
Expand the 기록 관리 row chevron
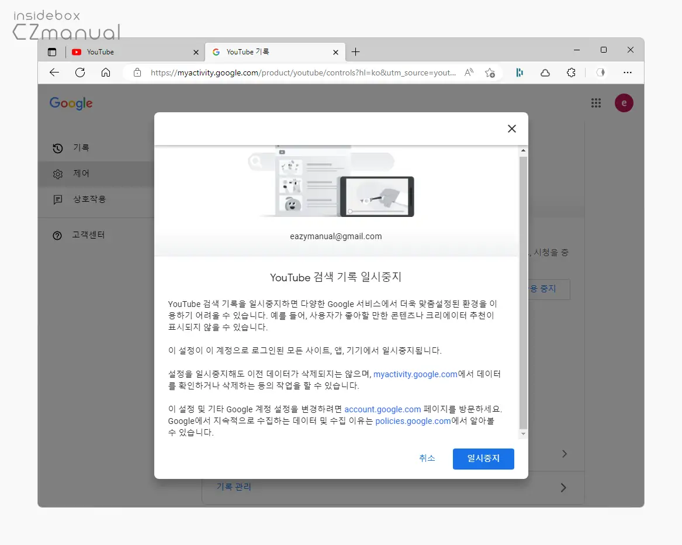(563, 487)
